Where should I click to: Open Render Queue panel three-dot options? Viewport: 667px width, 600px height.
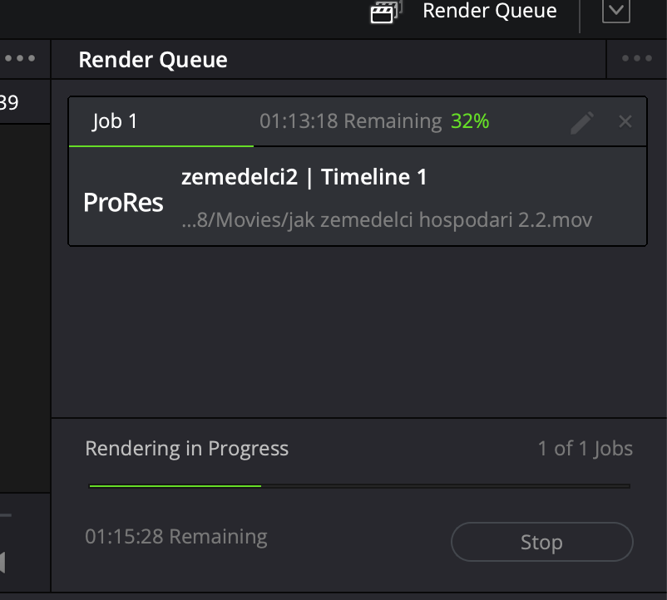coord(637,59)
